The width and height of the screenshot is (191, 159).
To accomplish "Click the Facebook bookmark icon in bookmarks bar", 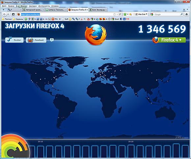I will 121,19.
